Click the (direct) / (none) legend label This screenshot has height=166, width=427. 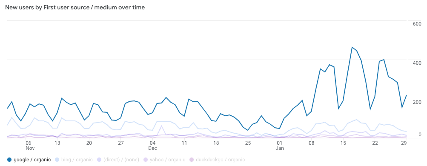tap(121, 160)
